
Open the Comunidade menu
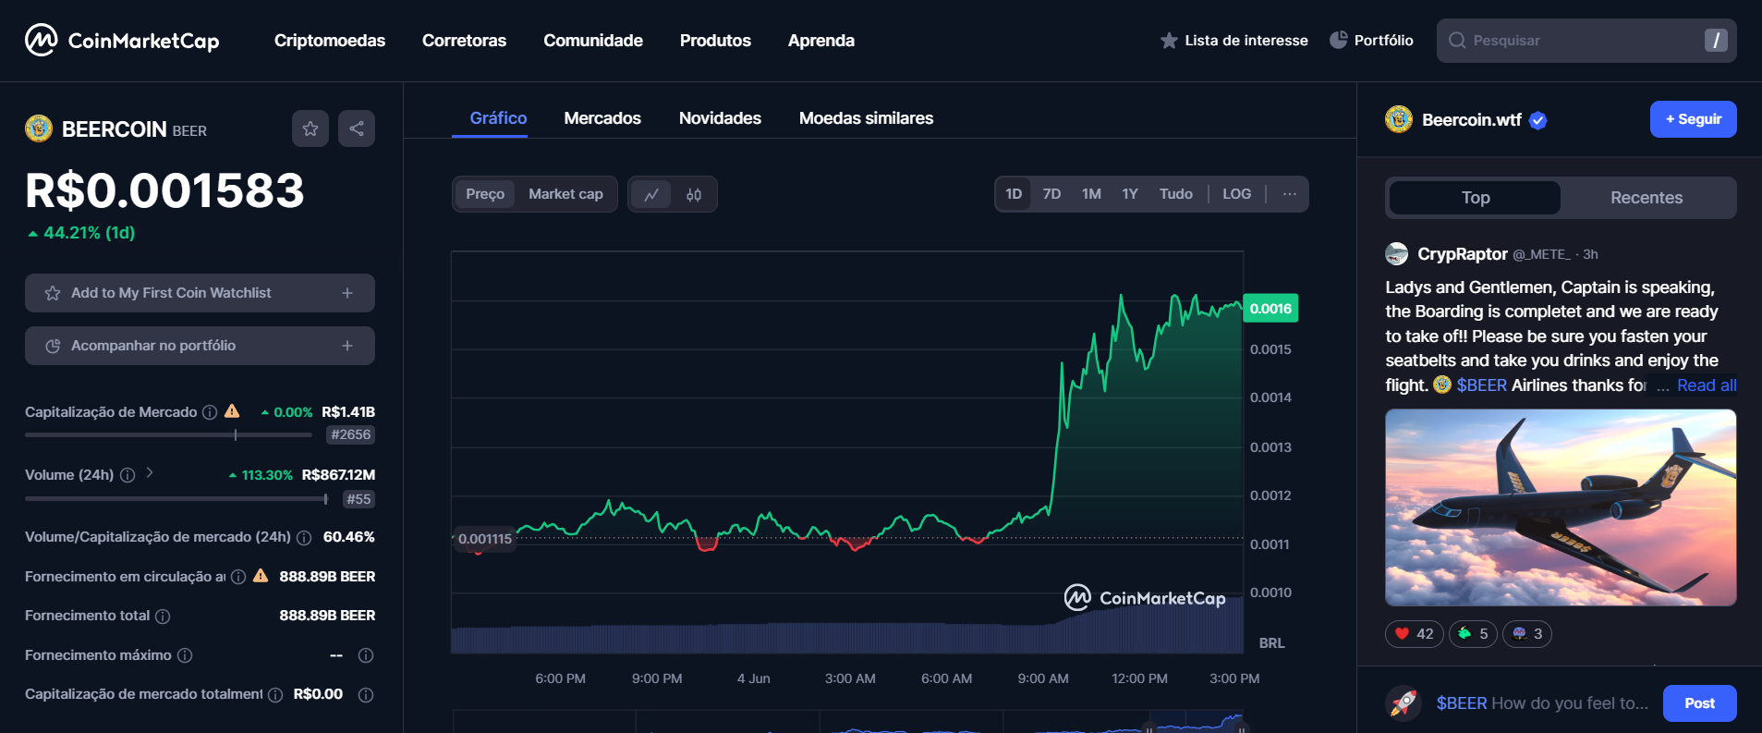tap(593, 41)
